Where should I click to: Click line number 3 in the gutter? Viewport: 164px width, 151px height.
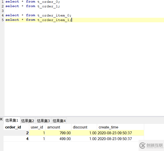[2, 11]
